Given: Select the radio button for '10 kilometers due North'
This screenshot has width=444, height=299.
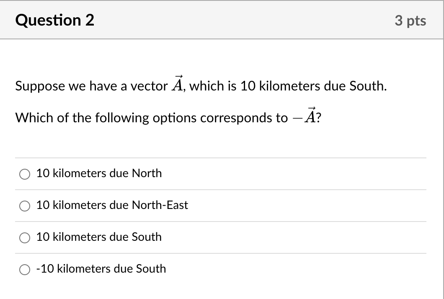Looking at the screenshot, I should click(25, 174).
